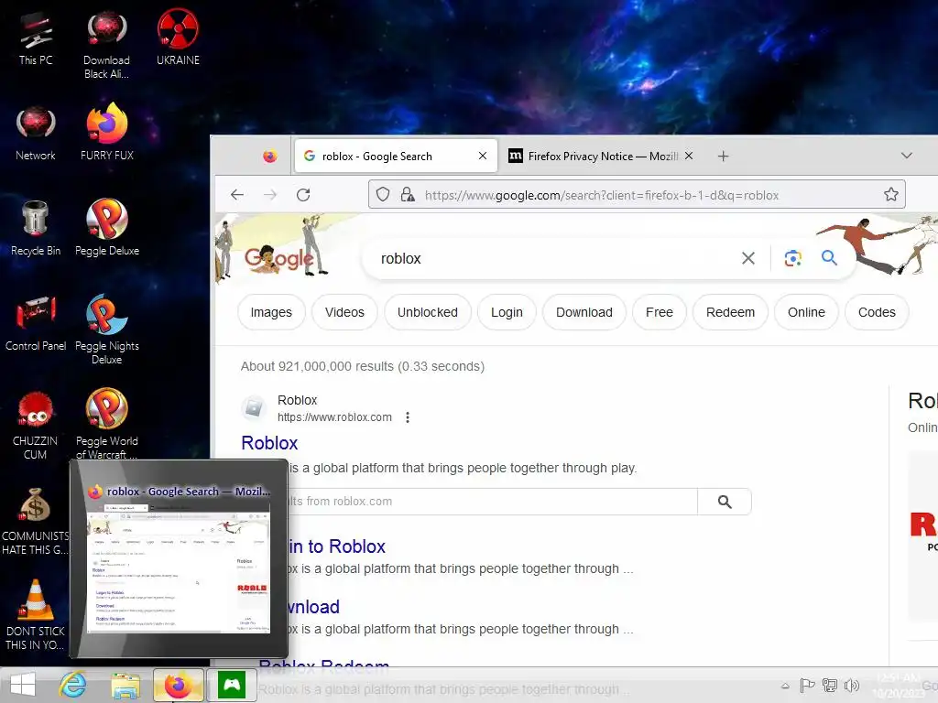Select the Download filter chip
Screen dimensions: 938x703
tap(584, 312)
